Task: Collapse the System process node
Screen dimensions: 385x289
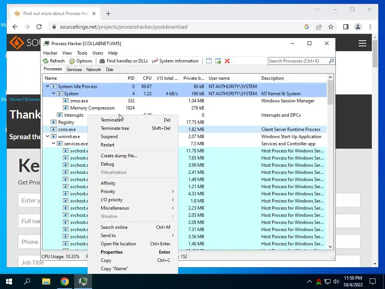Action: point(53,93)
